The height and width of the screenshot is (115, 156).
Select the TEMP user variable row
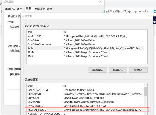85,52
